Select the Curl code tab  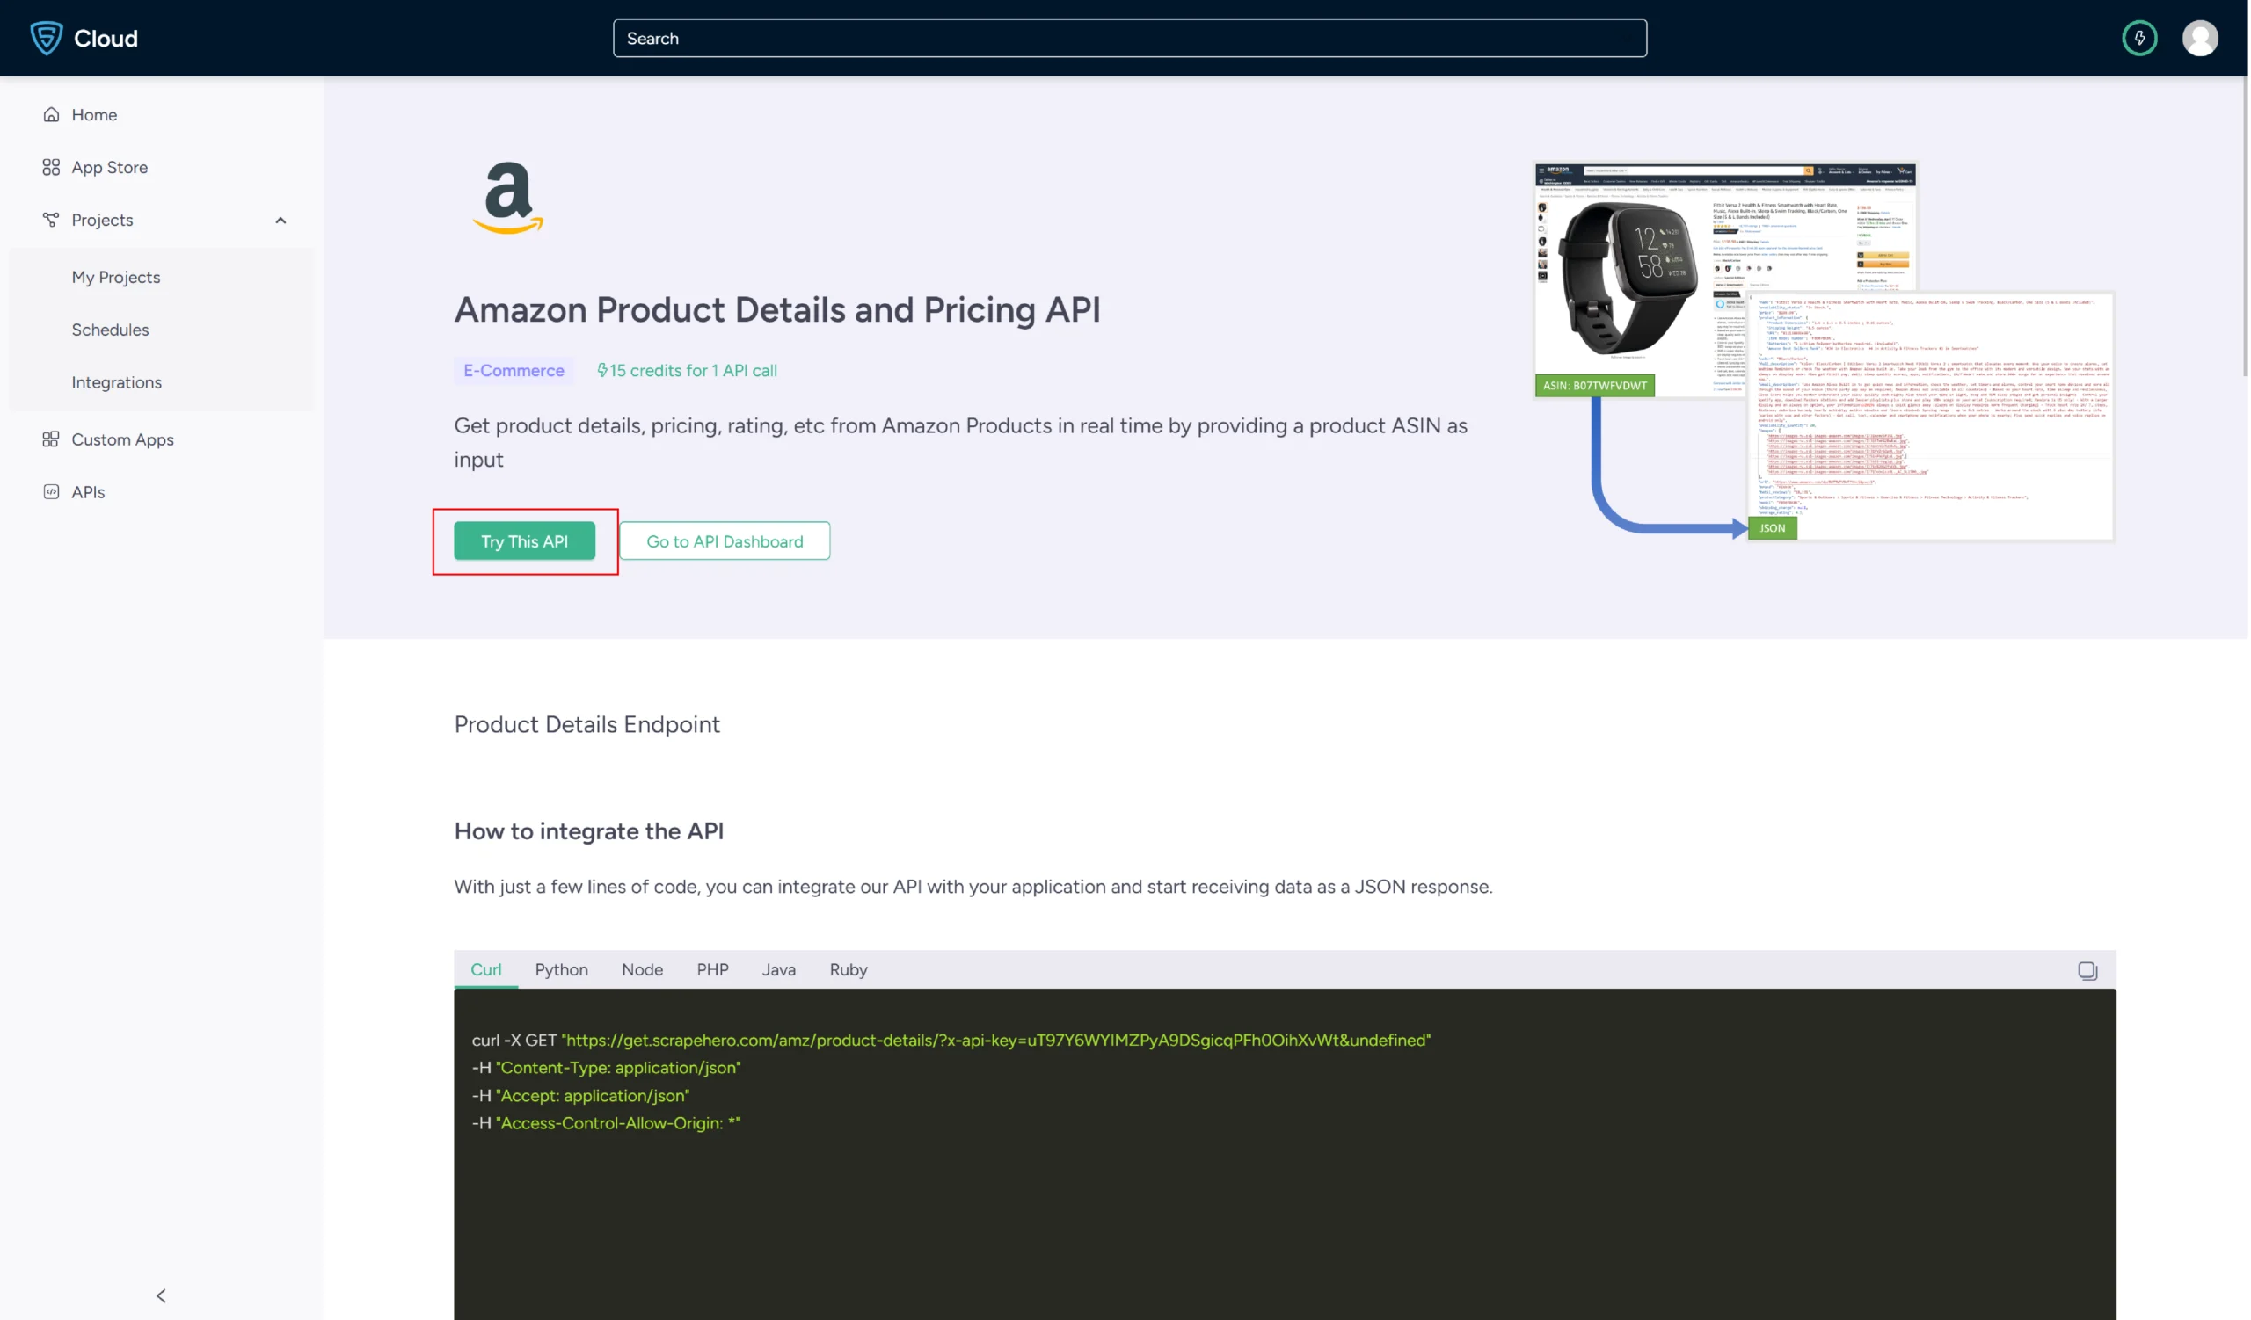click(486, 970)
